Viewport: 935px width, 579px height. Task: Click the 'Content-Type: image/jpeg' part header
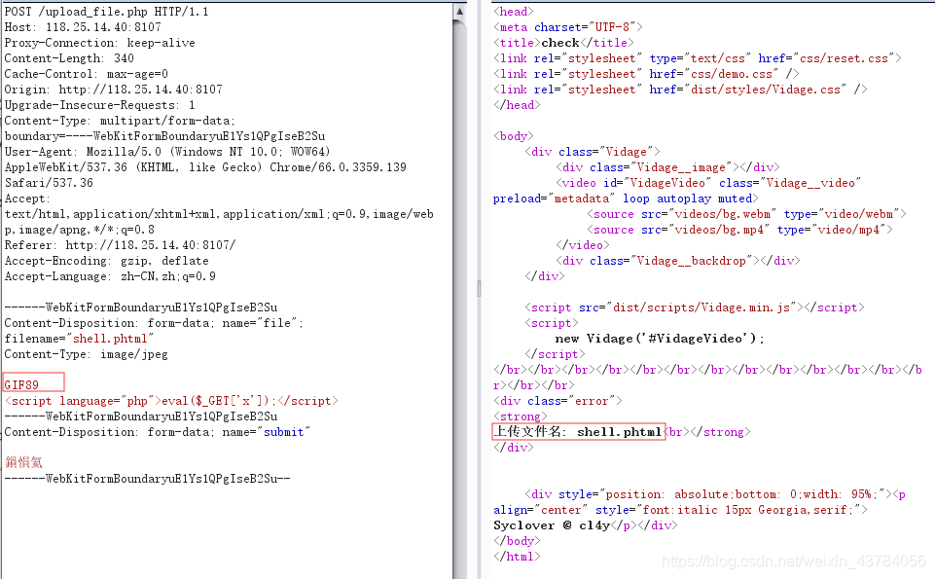click(86, 353)
